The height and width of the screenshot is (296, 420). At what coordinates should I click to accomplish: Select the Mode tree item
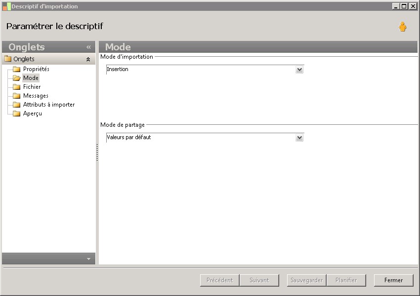point(31,78)
